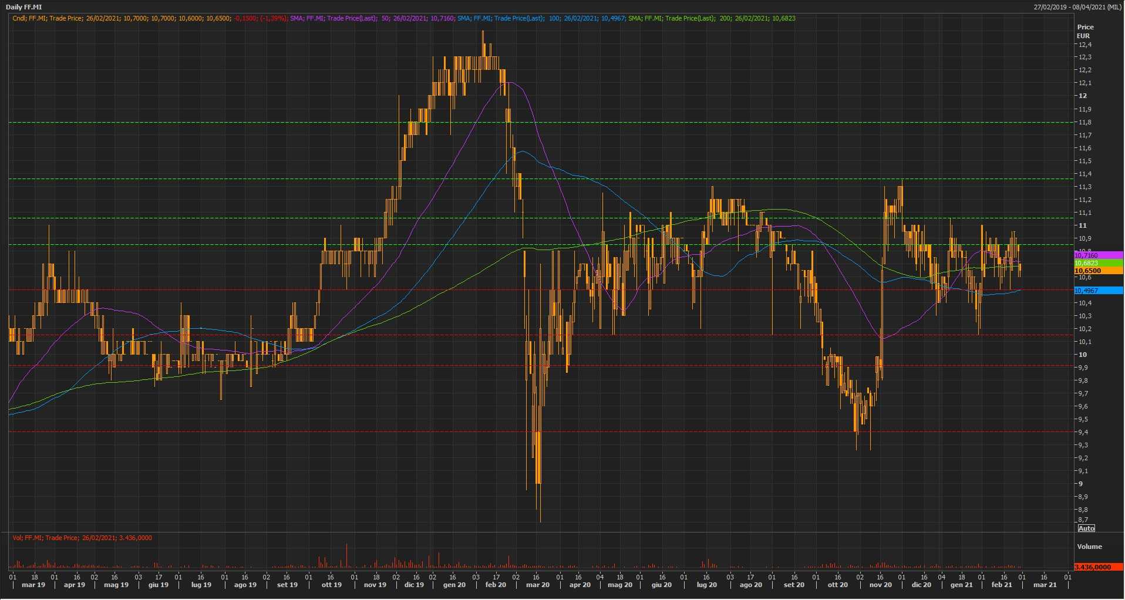The height and width of the screenshot is (600, 1125).
Task: Click the green 10,6823 price tag
Action: pos(1097,263)
